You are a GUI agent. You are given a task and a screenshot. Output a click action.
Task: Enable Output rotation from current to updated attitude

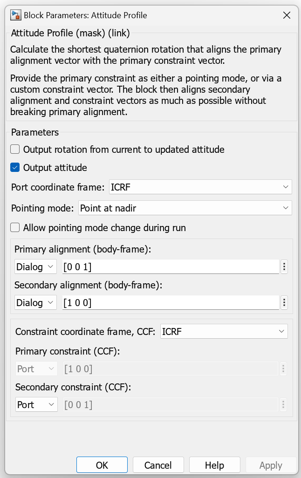(15, 150)
